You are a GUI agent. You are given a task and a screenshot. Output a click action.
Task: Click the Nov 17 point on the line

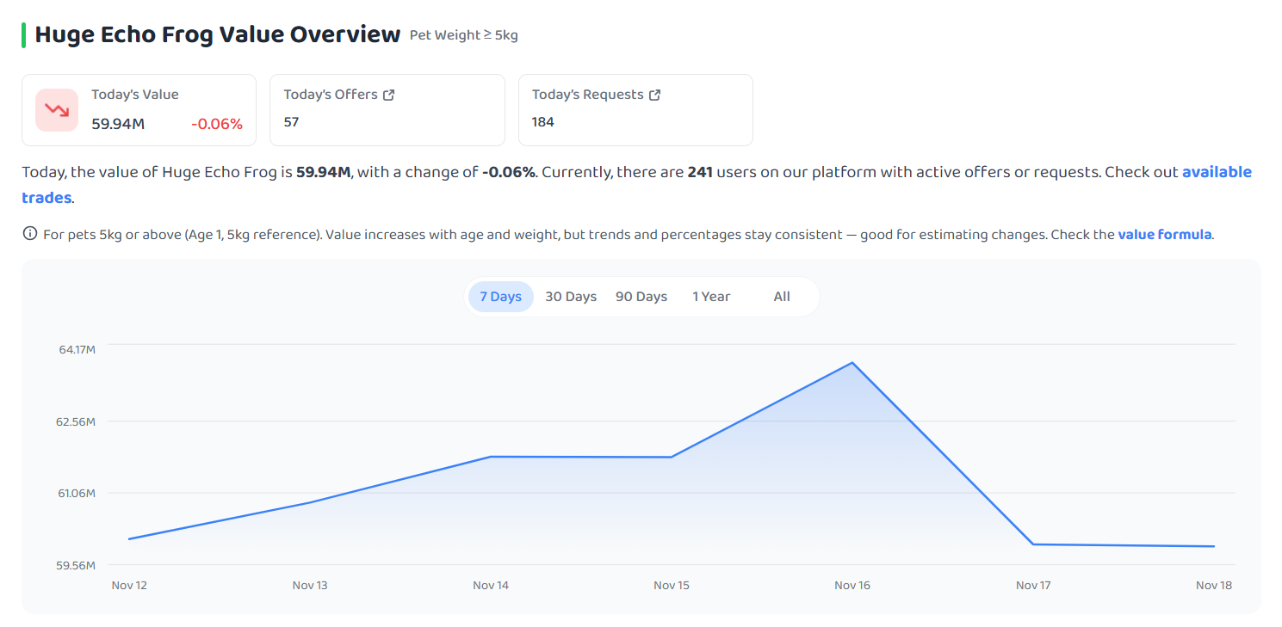[x=1033, y=544]
